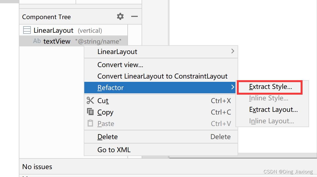This screenshot has height=177, width=317.
Task: Click the clipboard Paste icon
Action: pyautogui.click(x=90, y=124)
